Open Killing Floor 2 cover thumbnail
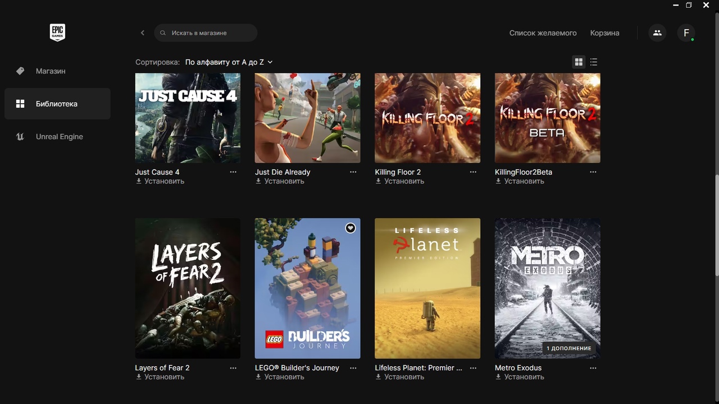Screen dimensions: 719x404 pyautogui.click(x=427, y=118)
